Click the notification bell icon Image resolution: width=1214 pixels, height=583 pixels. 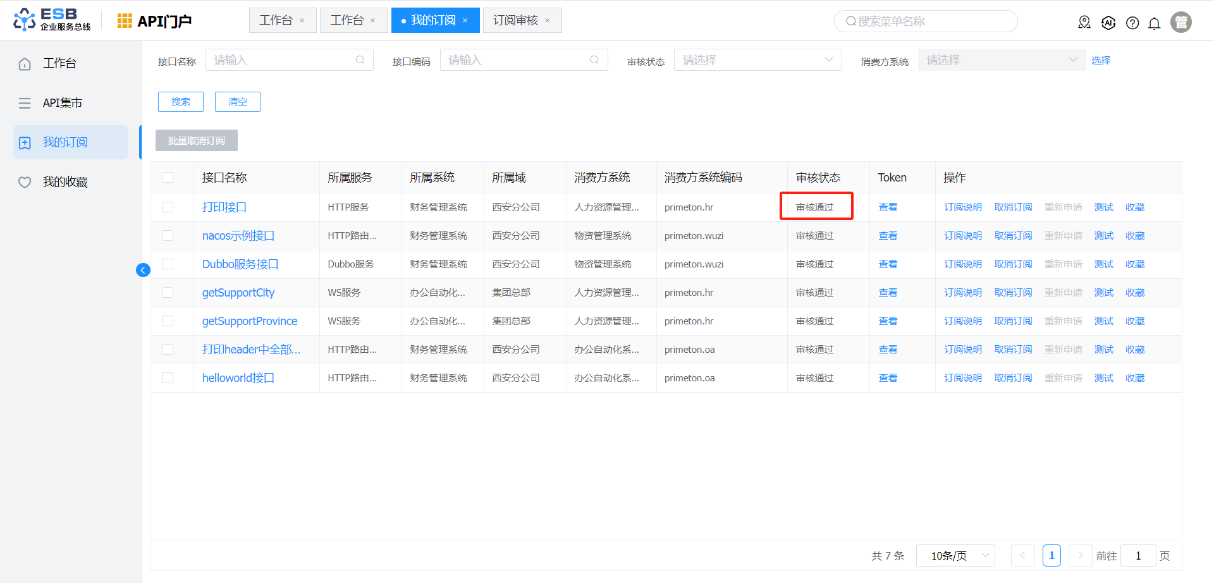pyautogui.click(x=1155, y=23)
